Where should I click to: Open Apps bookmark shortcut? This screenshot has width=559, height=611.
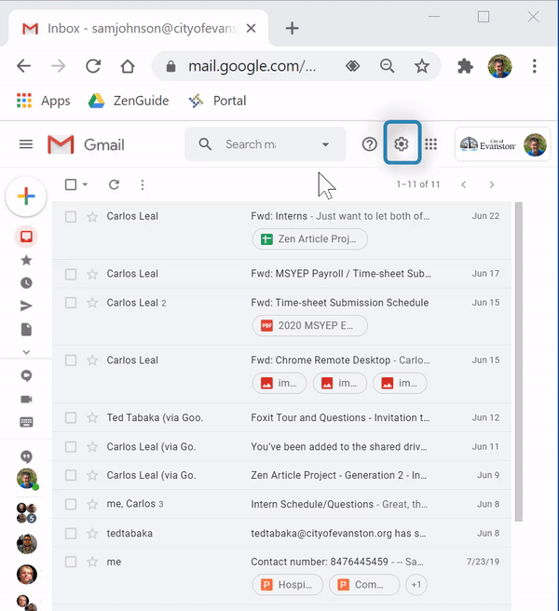click(x=43, y=101)
